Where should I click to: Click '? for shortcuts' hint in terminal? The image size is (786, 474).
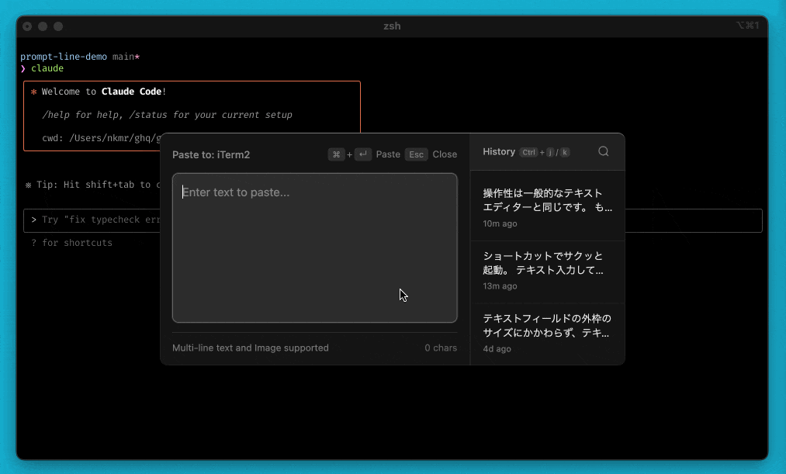click(71, 243)
